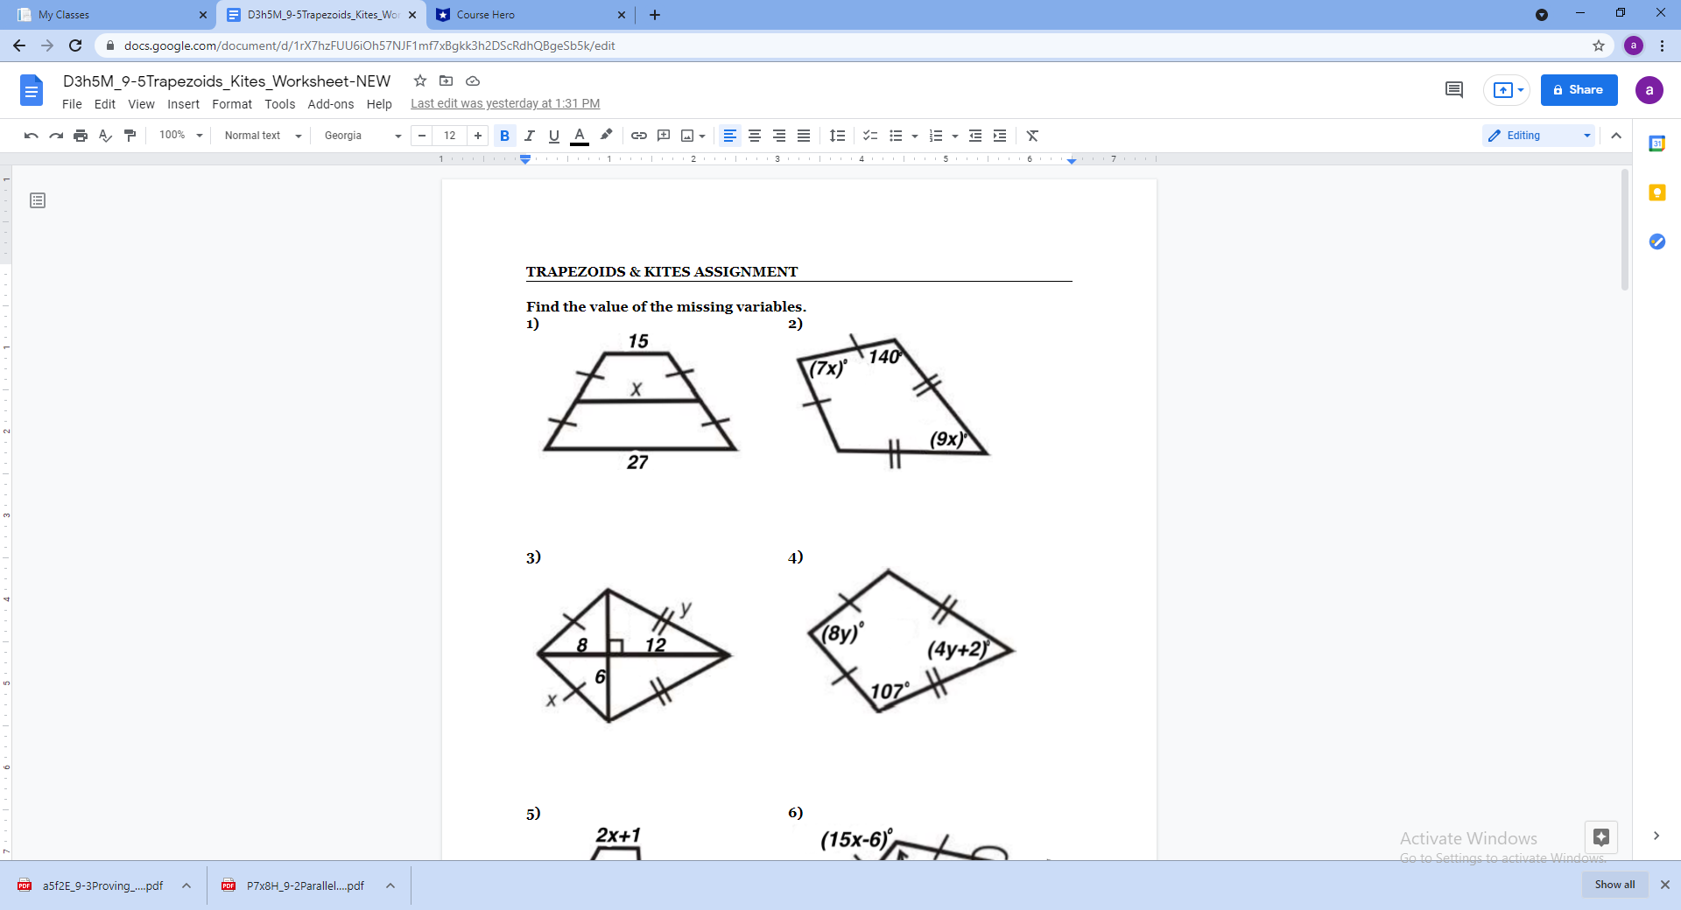Image resolution: width=1681 pixels, height=910 pixels.
Task: Open Google Keep from the side panel
Action: click(x=1657, y=192)
